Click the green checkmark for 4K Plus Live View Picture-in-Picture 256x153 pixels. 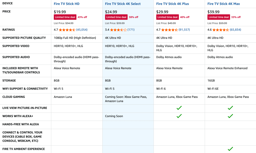pos(179,108)
